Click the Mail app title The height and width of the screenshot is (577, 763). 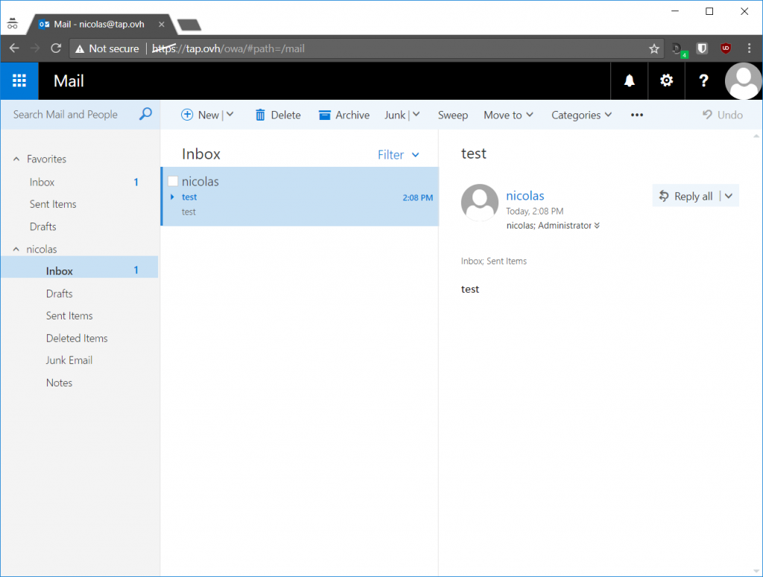(69, 80)
